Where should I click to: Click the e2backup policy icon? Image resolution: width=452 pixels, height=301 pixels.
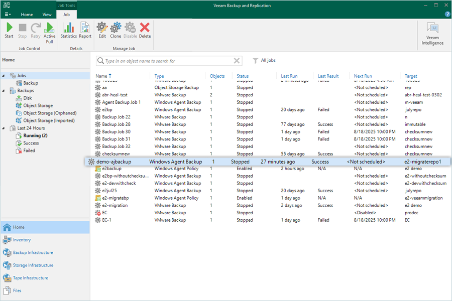tap(98, 169)
